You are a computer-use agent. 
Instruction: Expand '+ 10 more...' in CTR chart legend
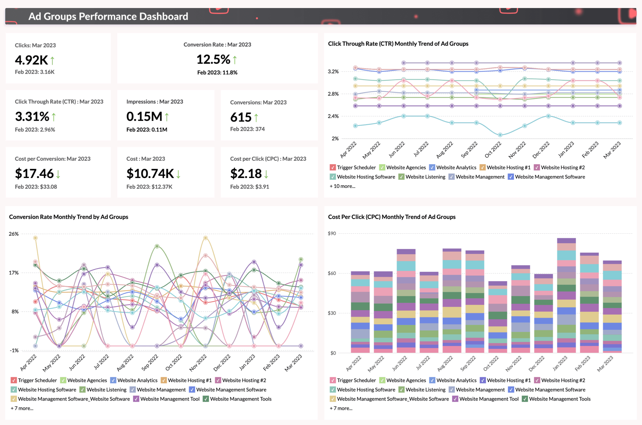tap(342, 186)
